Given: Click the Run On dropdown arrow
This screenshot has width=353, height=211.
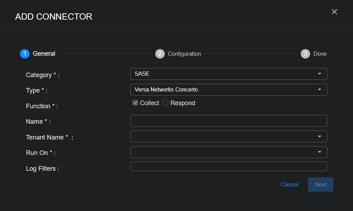Looking at the screenshot, I should [319, 152].
